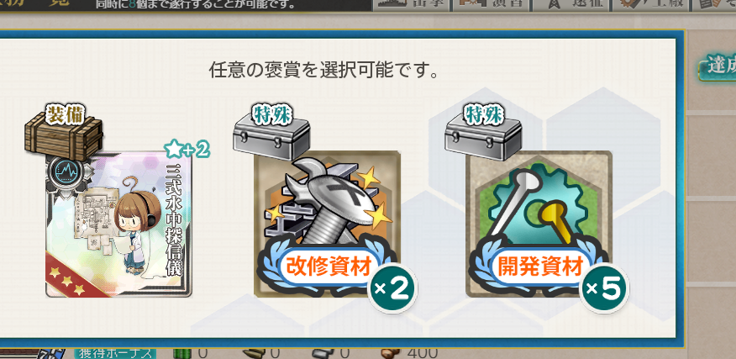Click the 獲得ボーナス label
The height and width of the screenshot is (359, 736).
(114, 353)
